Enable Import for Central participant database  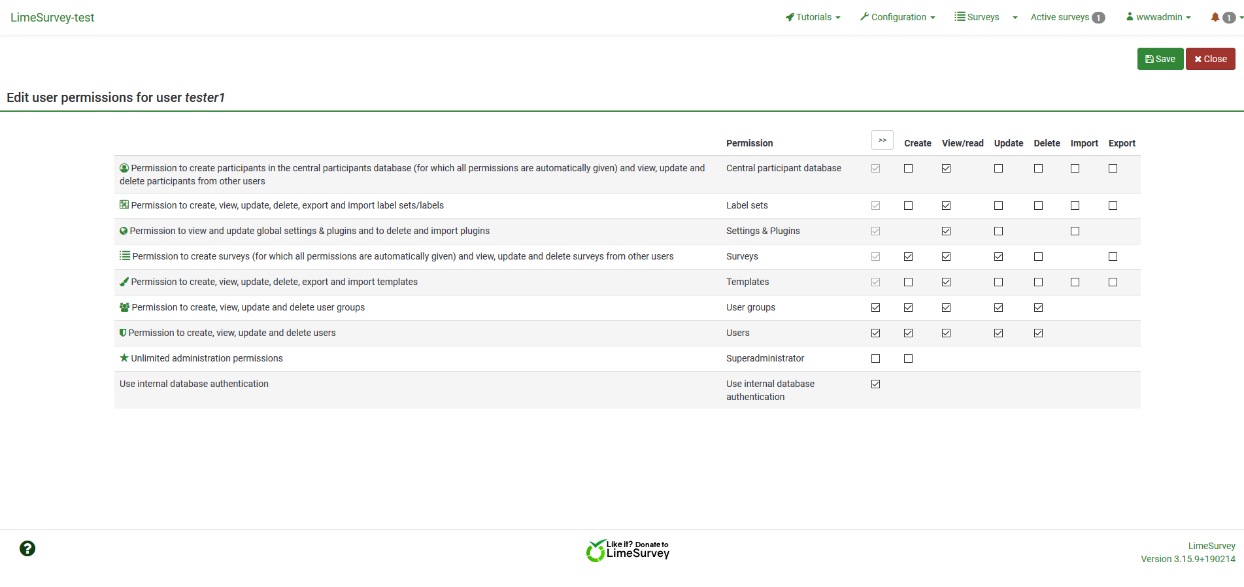pos(1075,169)
